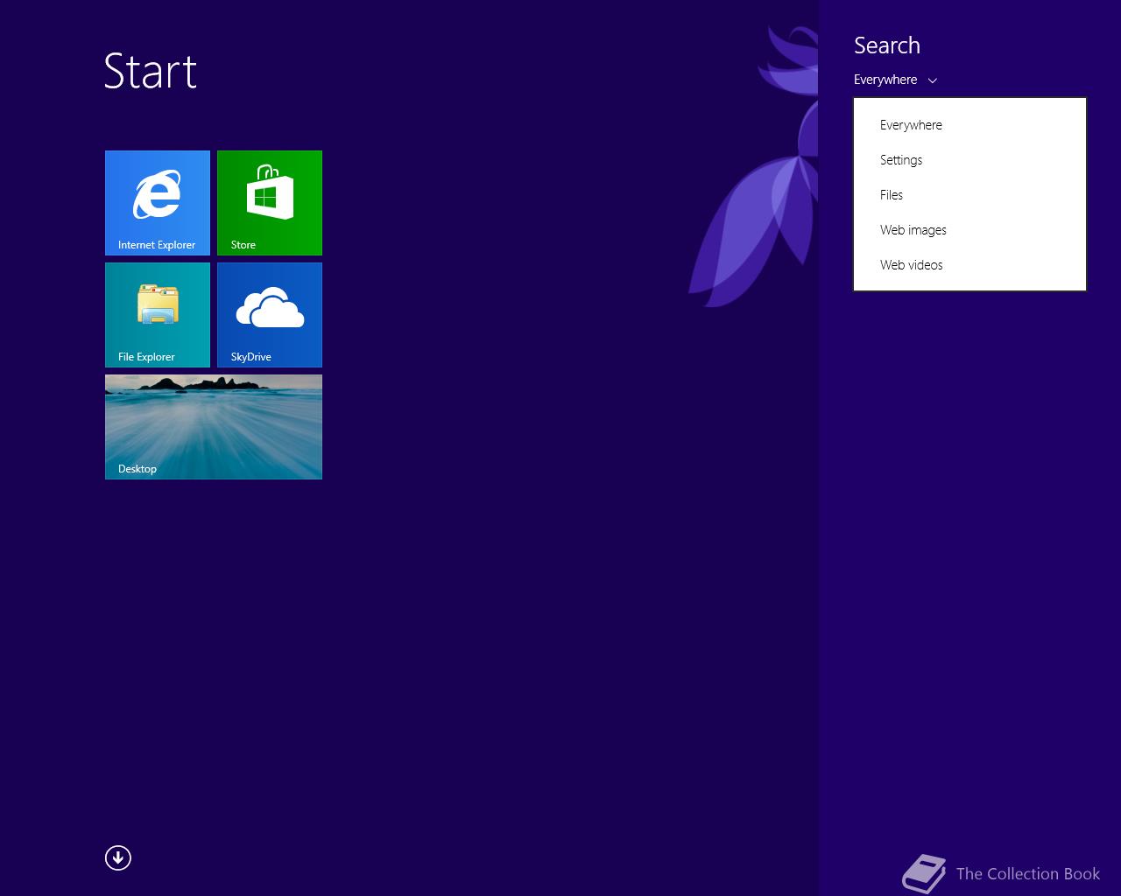Pick Web videos search scope
This screenshot has height=896, width=1121.
(x=969, y=265)
